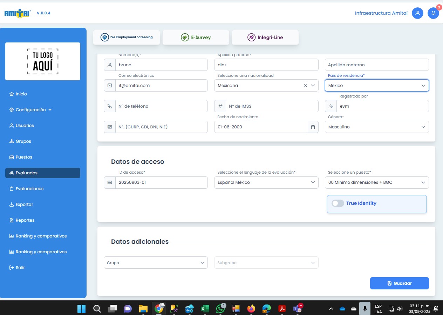Click the Windows Start button
Screen dimensions: 443x315
[x=81, y=309]
